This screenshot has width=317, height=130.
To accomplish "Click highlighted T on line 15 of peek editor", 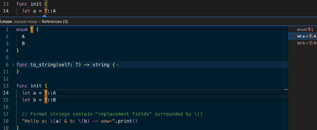I will tap(46, 100).
